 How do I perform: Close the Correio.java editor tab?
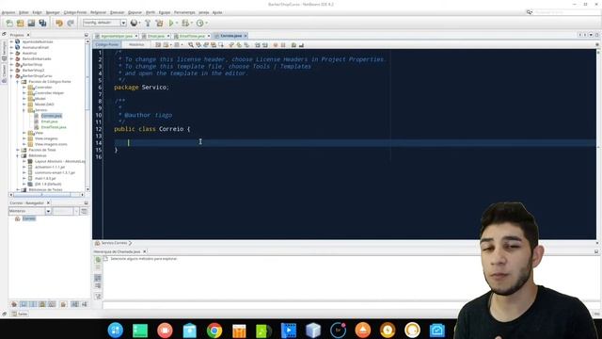click(246, 36)
